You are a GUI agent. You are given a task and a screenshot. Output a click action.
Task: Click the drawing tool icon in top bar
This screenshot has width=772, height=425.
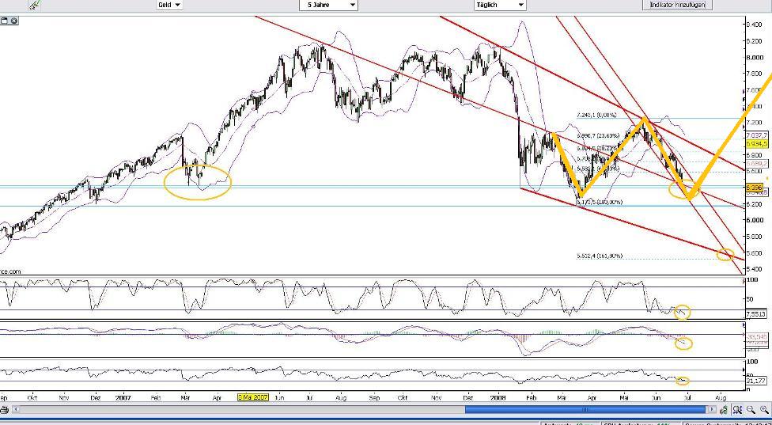pyautogui.click(x=35, y=5)
